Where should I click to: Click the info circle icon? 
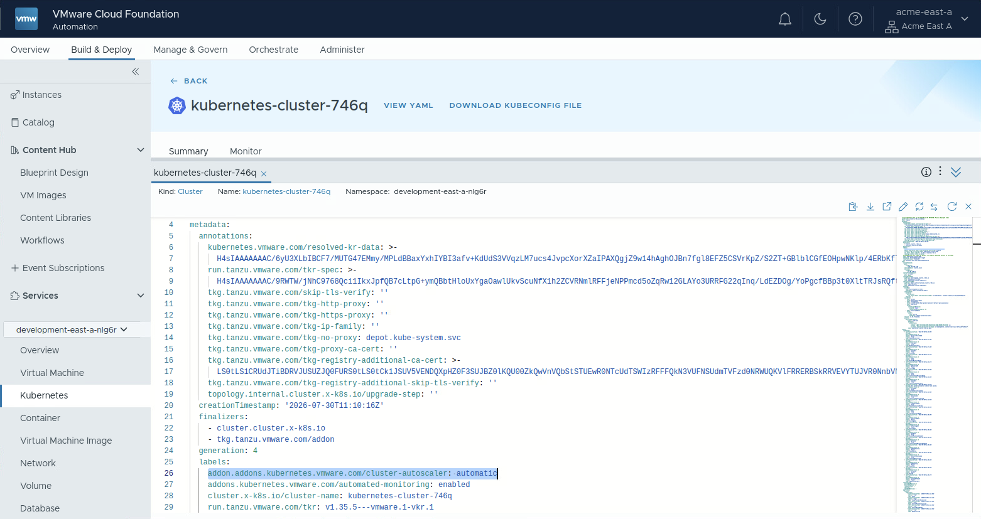pos(926,172)
